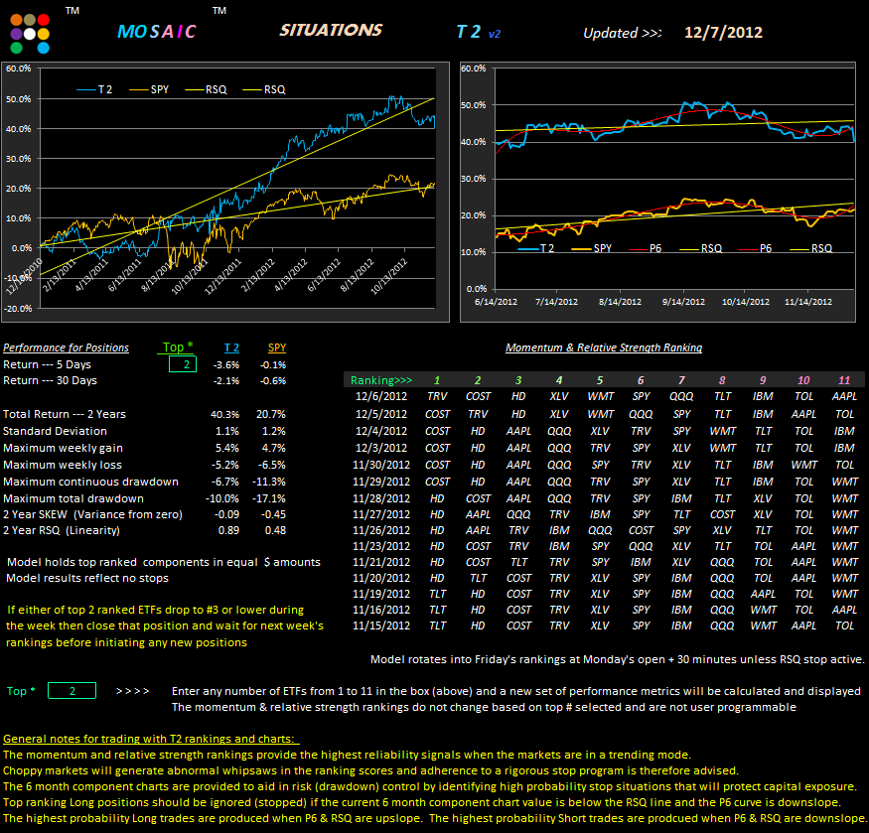The image size is (869, 833).
Task: Select rank 11 column header
Action: point(844,380)
